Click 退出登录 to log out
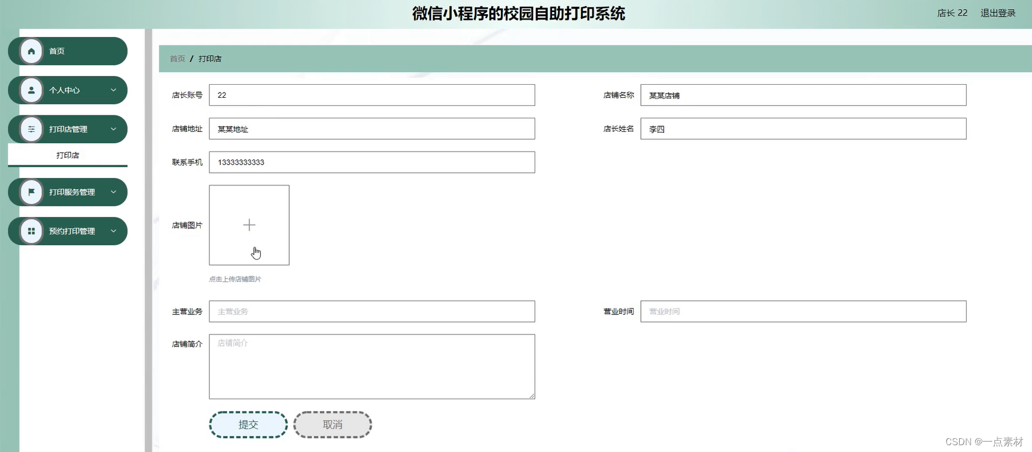The width and height of the screenshot is (1032, 452). (x=998, y=13)
